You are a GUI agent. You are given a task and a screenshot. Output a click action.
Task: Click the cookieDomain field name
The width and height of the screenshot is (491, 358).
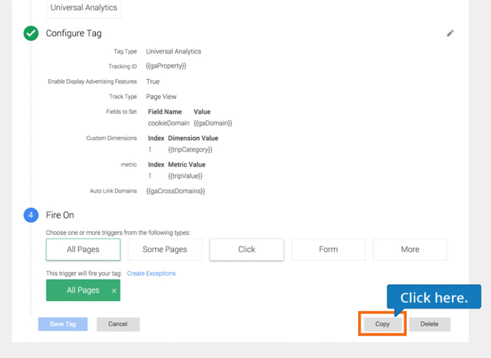click(x=169, y=123)
